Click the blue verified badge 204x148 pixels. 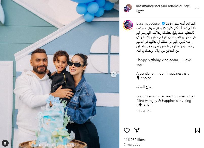click(163, 24)
